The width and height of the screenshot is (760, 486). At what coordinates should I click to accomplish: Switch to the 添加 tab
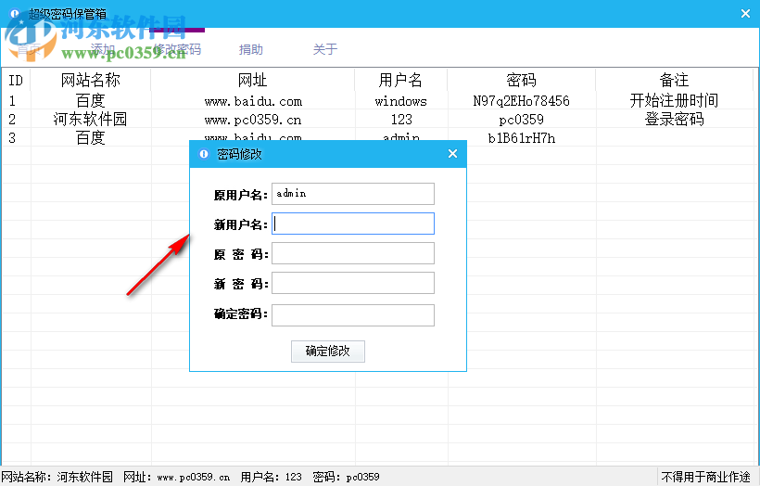(103, 49)
